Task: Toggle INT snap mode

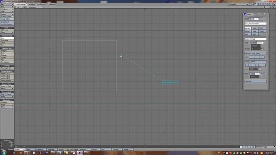Action: (248, 34)
